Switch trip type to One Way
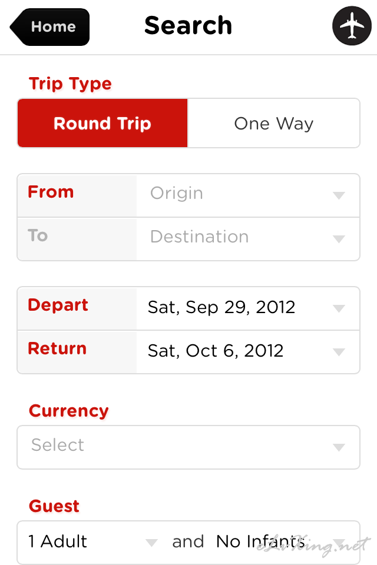Image resolution: width=377 pixels, height=565 pixels. (x=273, y=123)
